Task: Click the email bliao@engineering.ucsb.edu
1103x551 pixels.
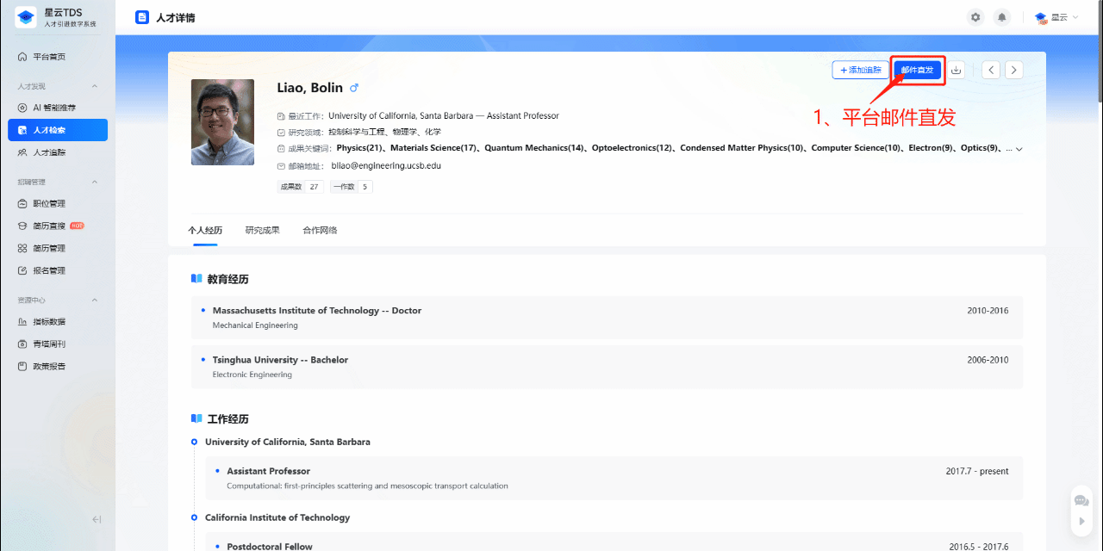Action: (386, 165)
